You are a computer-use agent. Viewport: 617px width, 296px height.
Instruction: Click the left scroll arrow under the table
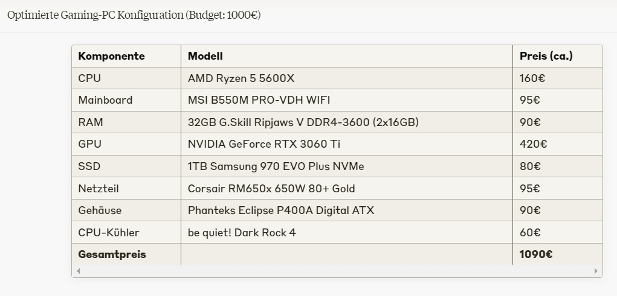pyautogui.click(x=79, y=271)
